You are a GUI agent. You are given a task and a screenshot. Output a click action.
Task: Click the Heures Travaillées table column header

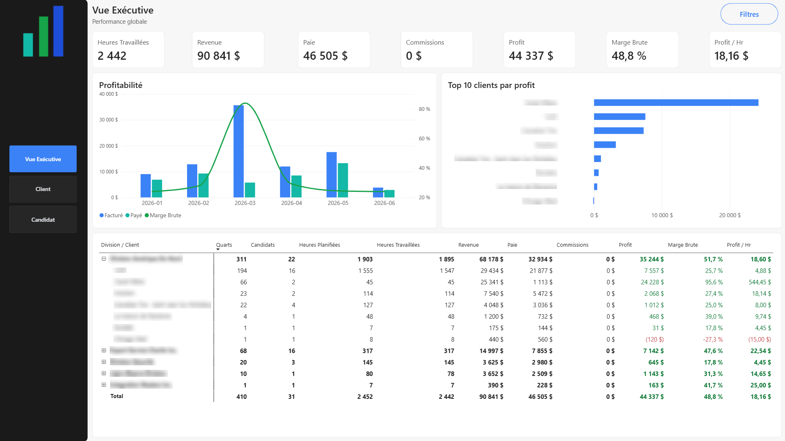pyautogui.click(x=398, y=245)
